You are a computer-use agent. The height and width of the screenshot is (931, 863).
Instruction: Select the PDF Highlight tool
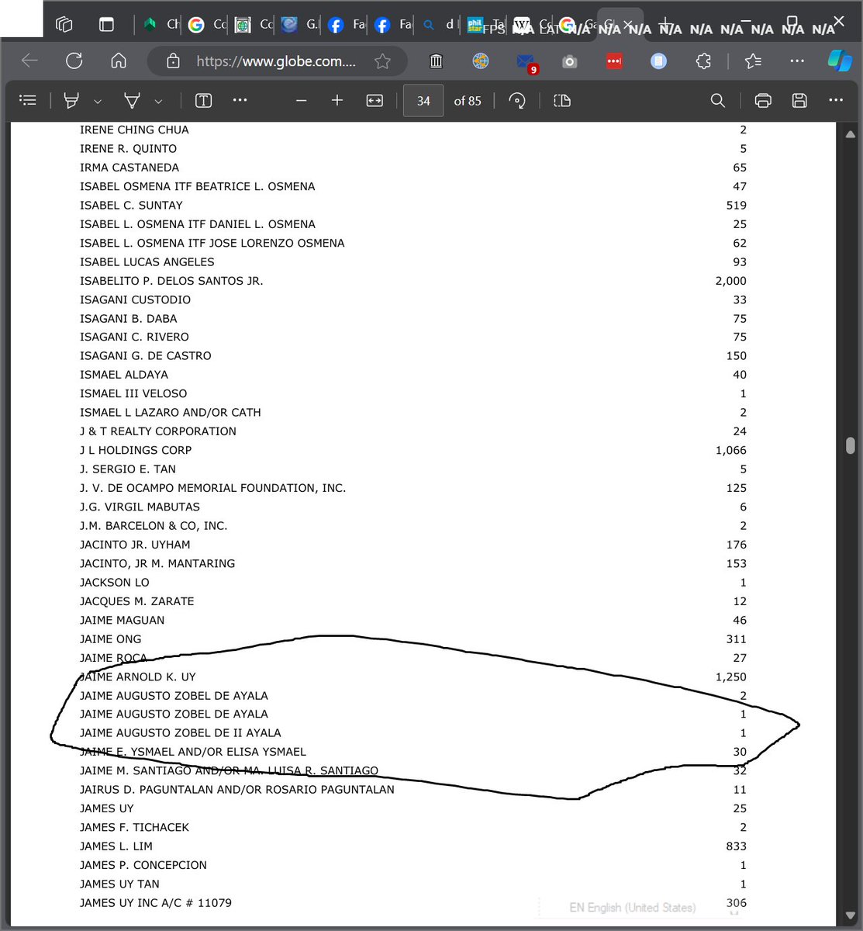pos(71,100)
